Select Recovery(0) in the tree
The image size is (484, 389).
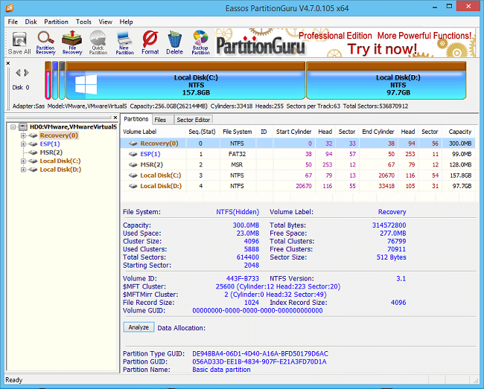tap(59, 135)
